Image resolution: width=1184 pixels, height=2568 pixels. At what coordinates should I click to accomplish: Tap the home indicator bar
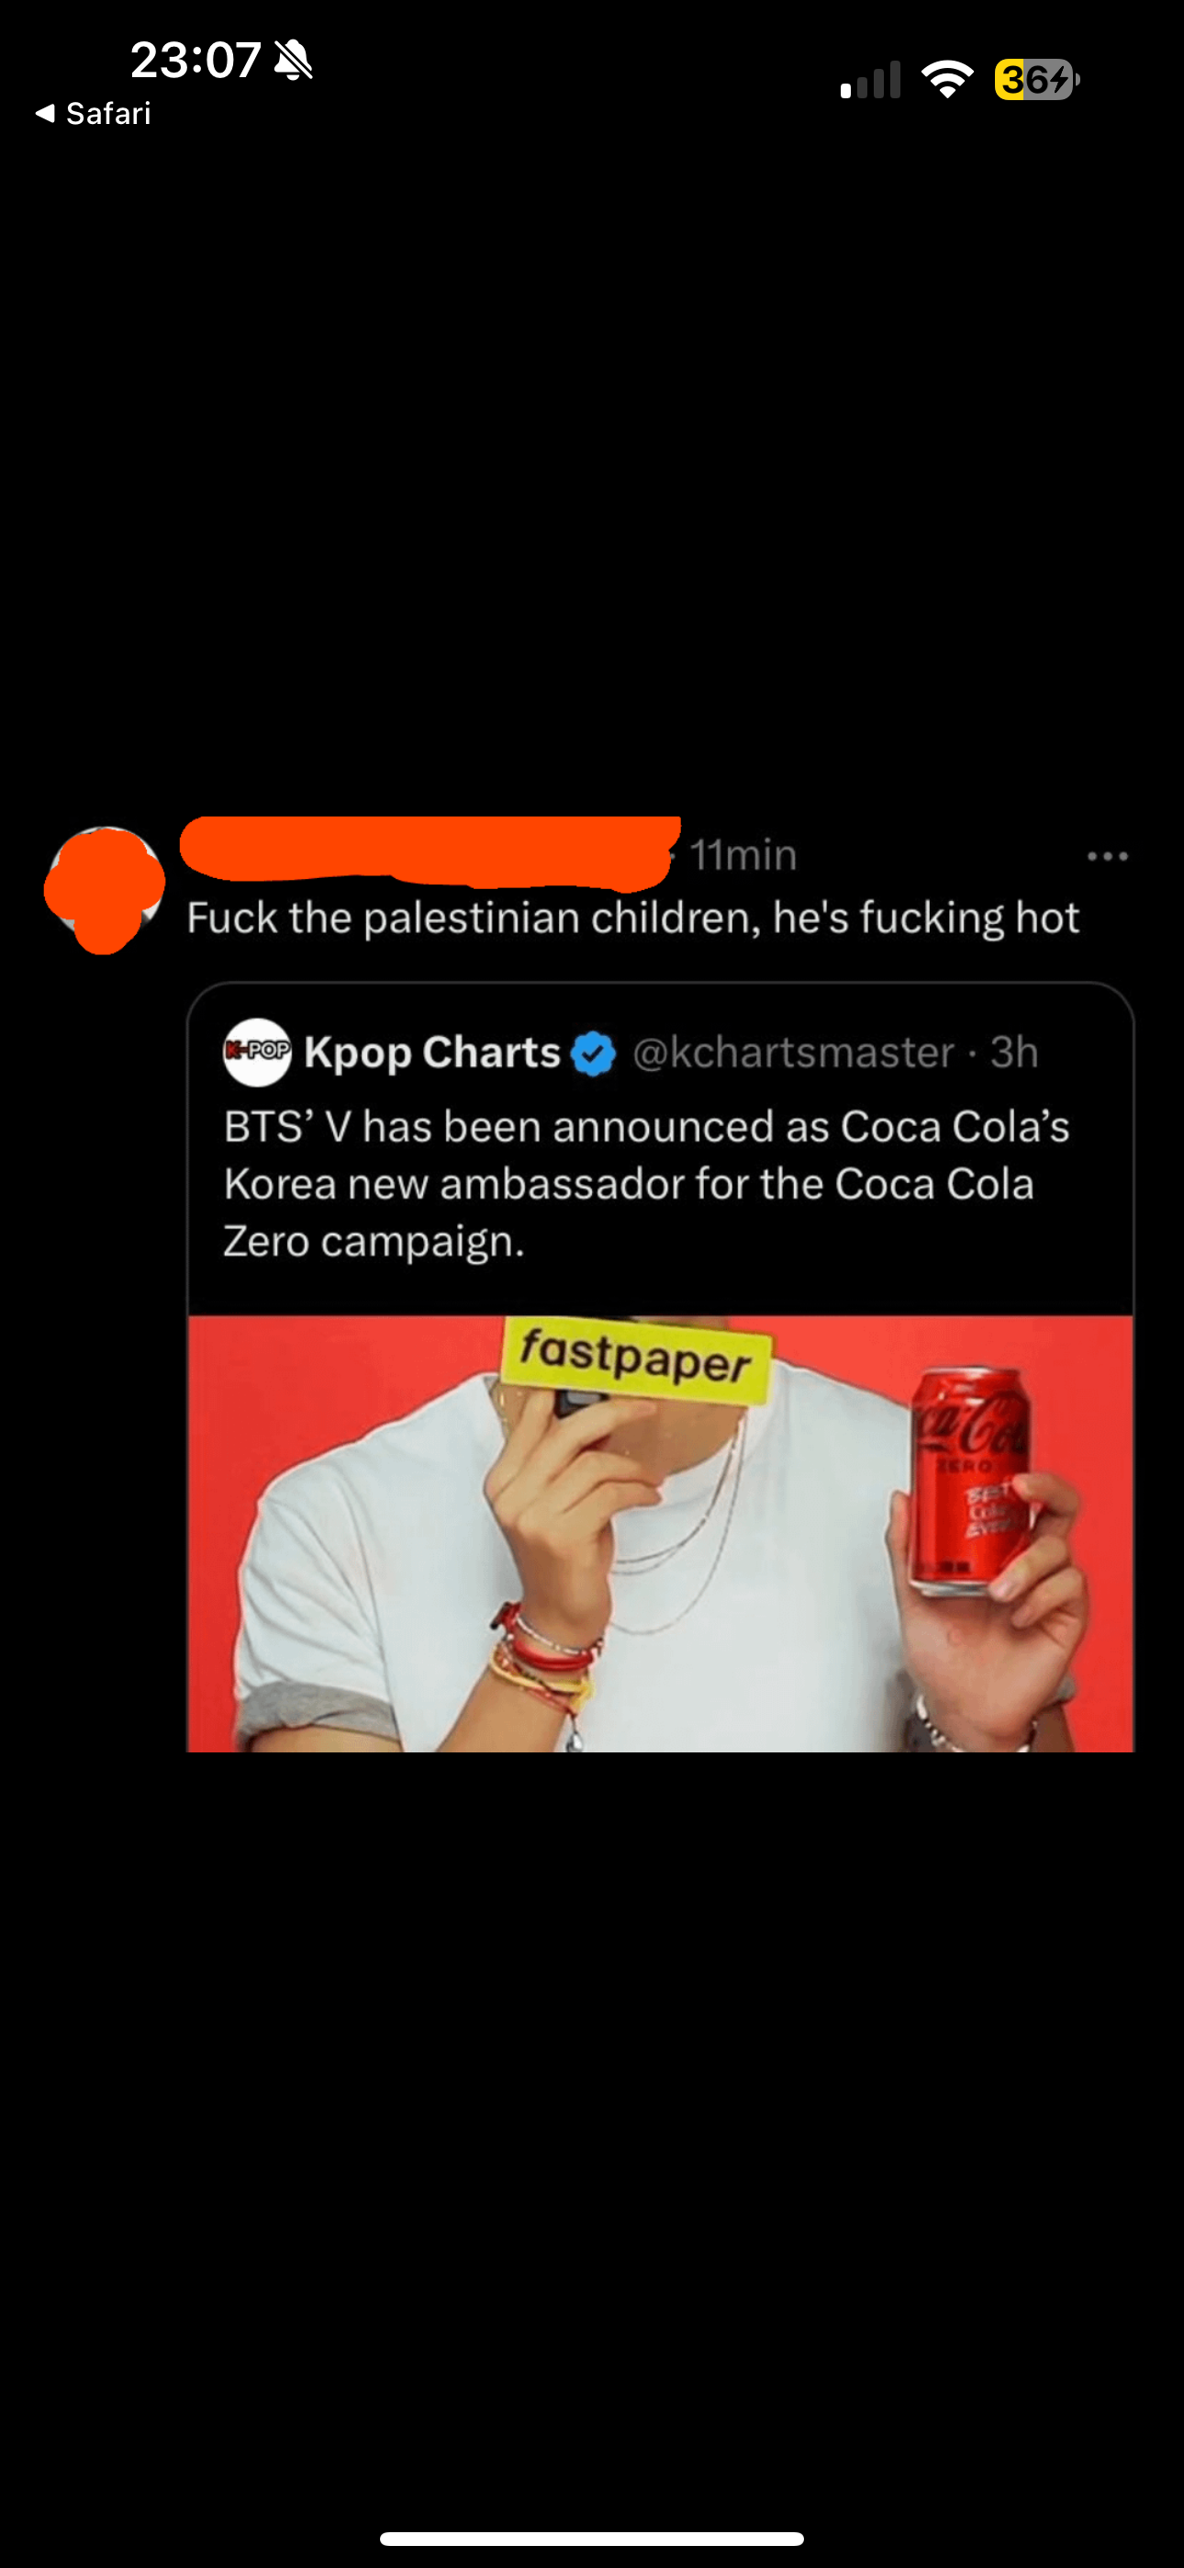coord(592,2538)
